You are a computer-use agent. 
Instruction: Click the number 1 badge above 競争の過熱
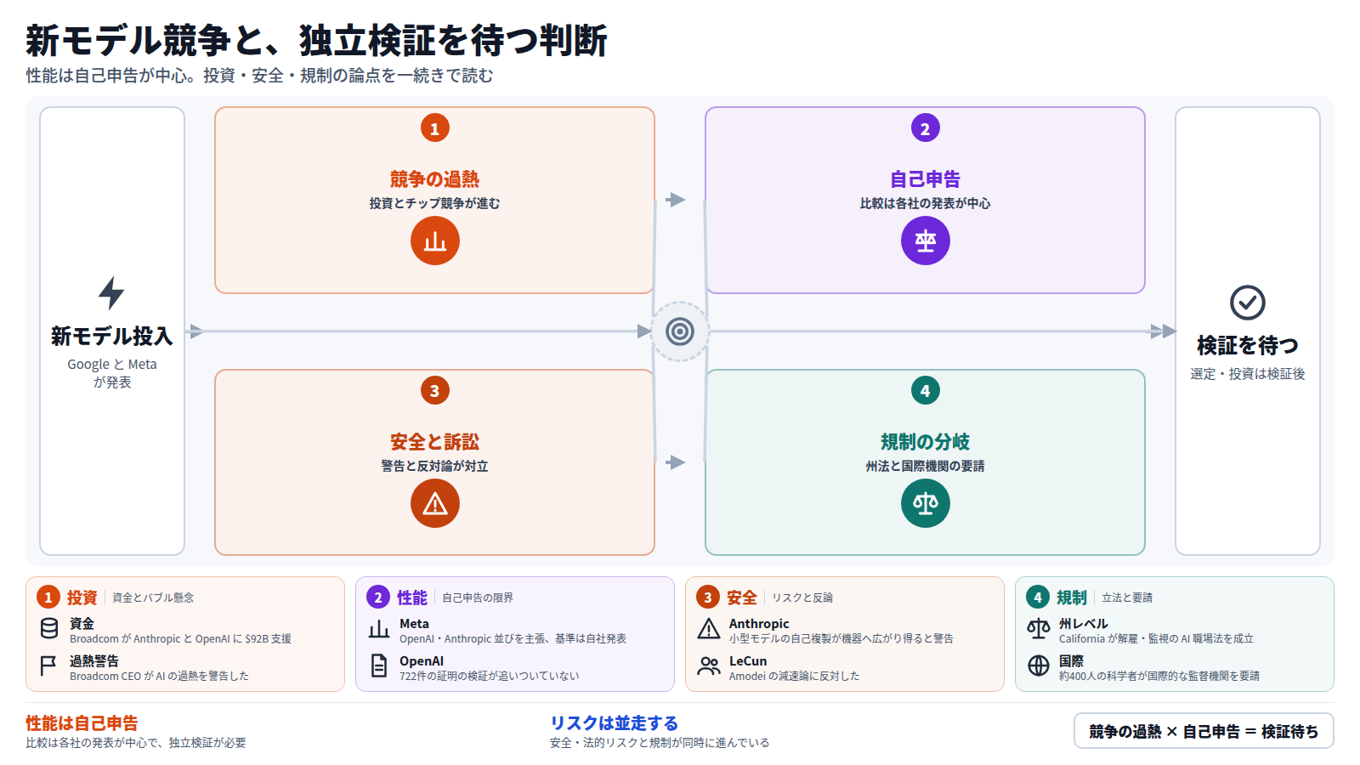tap(435, 128)
